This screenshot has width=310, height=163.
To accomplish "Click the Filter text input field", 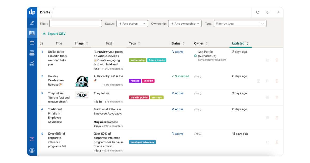I will (x=75, y=24).
